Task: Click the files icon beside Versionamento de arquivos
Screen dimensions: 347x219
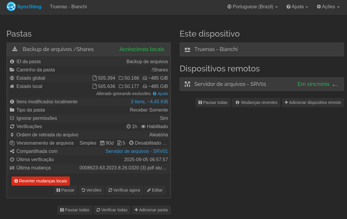Action: [12, 143]
